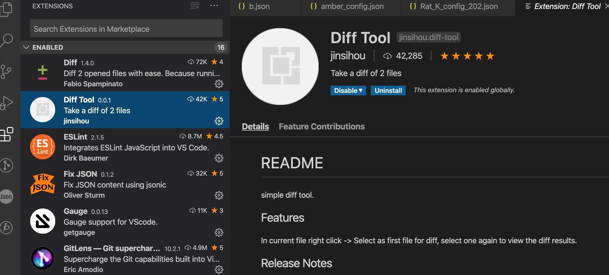This screenshot has width=609, height=275.
Task: Open the Disable dropdown button
Action: point(348,90)
